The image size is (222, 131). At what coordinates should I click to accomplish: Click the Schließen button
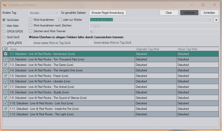(209, 13)
